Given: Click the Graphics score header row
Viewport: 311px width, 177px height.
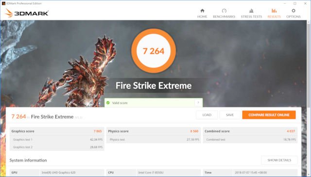Looking at the screenshot, I should click(57, 131).
